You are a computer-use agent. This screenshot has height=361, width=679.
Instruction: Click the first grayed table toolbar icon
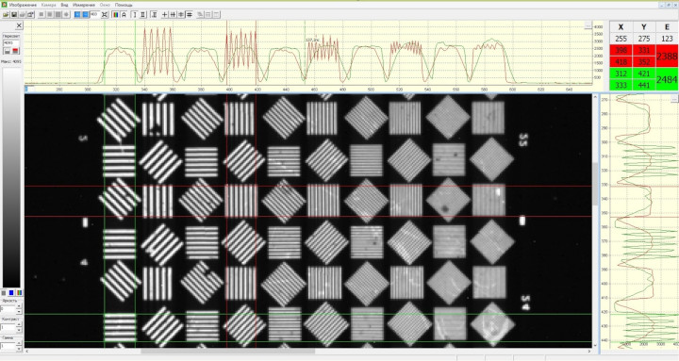tap(200, 15)
